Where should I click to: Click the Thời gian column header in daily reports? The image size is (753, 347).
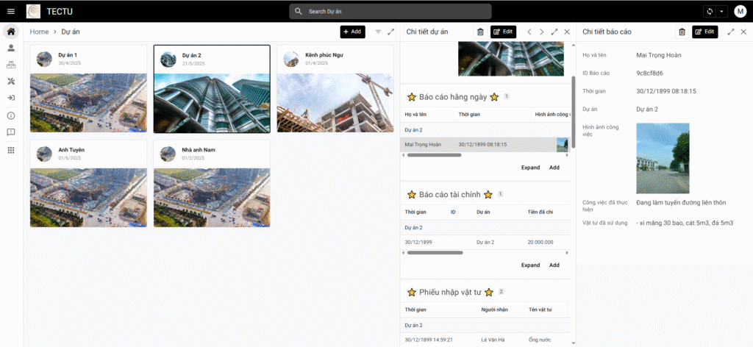469,114
